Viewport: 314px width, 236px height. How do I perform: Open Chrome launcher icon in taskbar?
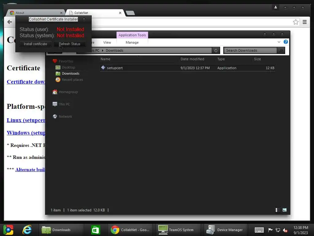8,230
